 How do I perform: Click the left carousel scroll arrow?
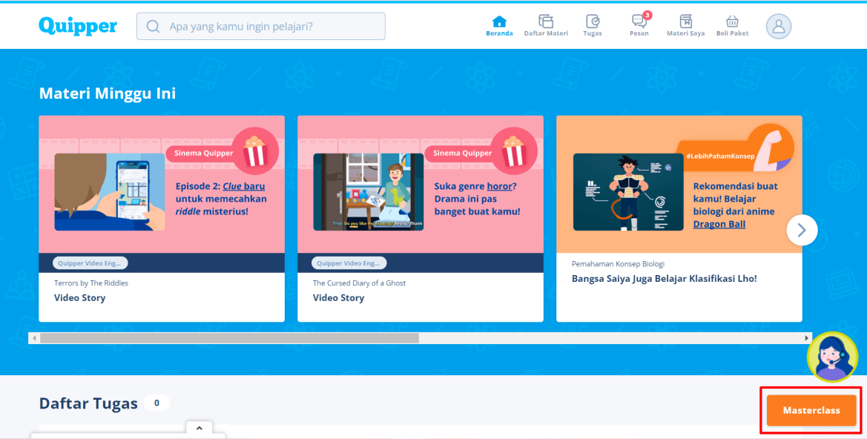(33, 337)
